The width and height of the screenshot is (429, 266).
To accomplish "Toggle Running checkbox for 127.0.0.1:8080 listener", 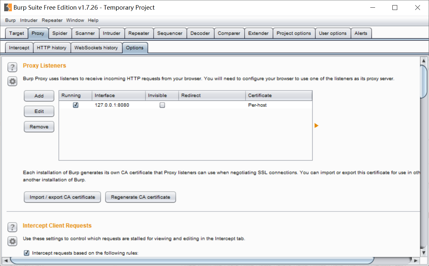I will tap(76, 105).
